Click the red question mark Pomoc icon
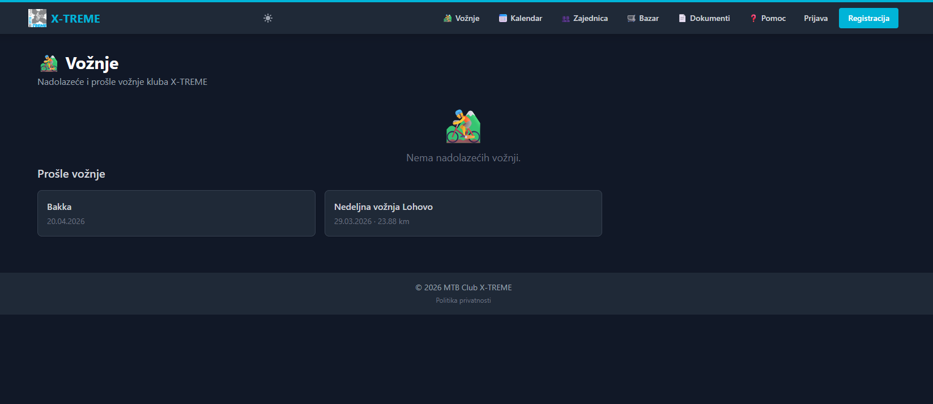The image size is (933, 404). tap(753, 19)
